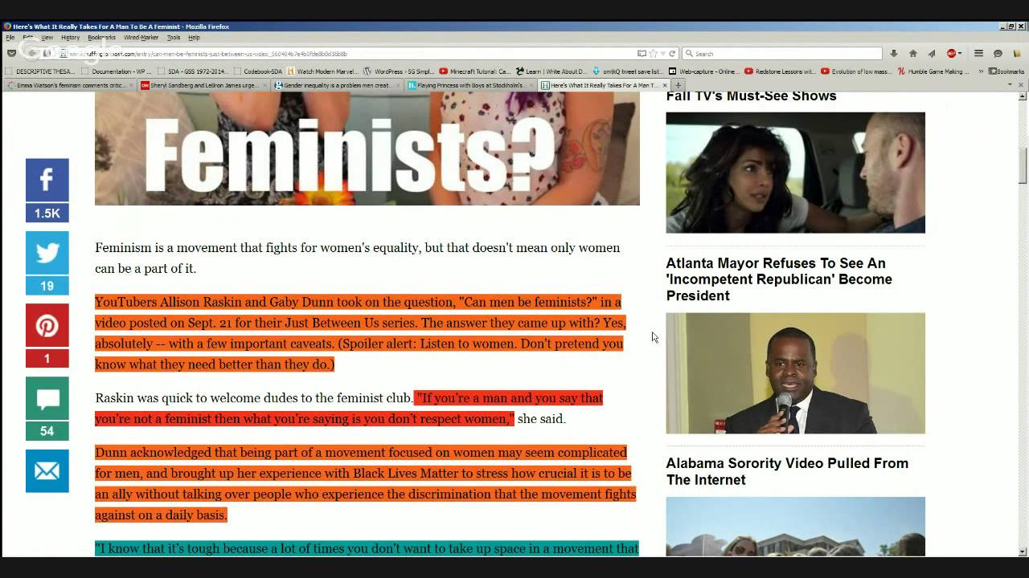Click the Fall TV car scene thumbnail

coord(795,173)
